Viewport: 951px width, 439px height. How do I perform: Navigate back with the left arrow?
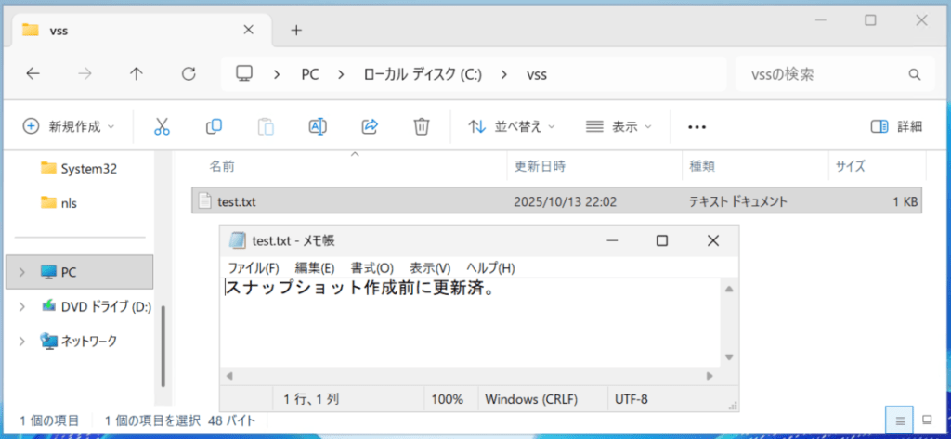[33, 73]
